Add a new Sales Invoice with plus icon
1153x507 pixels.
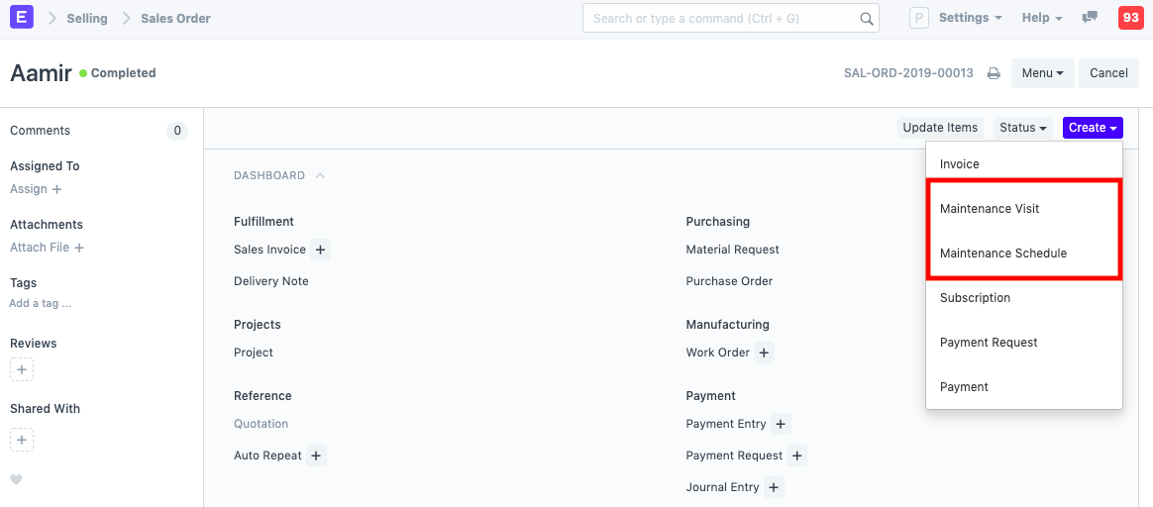coord(321,250)
